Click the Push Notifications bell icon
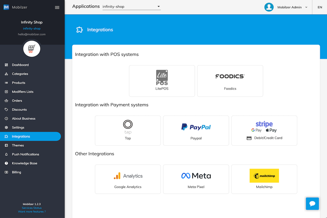This screenshot has height=218, width=327. pyautogui.click(x=7, y=154)
